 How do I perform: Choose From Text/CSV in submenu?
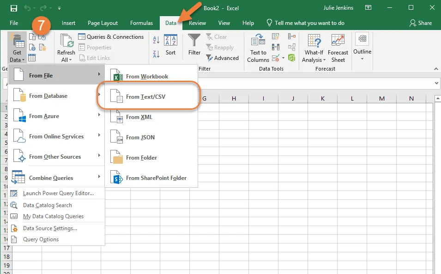[x=151, y=97]
